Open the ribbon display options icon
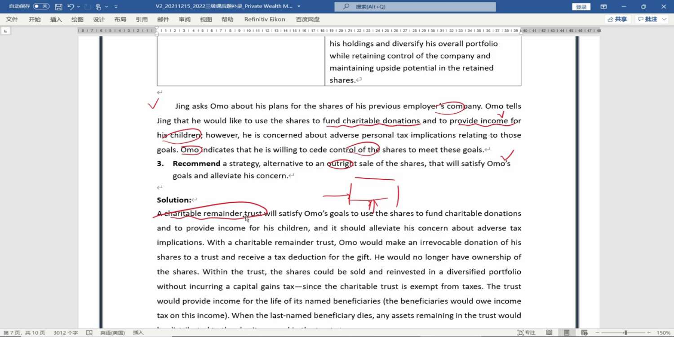 603,7
